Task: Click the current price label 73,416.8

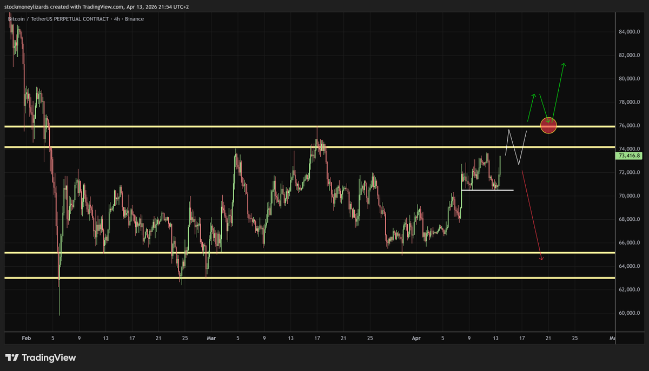Action: [631, 156]
